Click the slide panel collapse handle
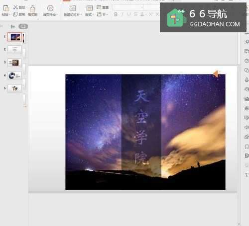 pyautogui.click(x=1, y=26)
